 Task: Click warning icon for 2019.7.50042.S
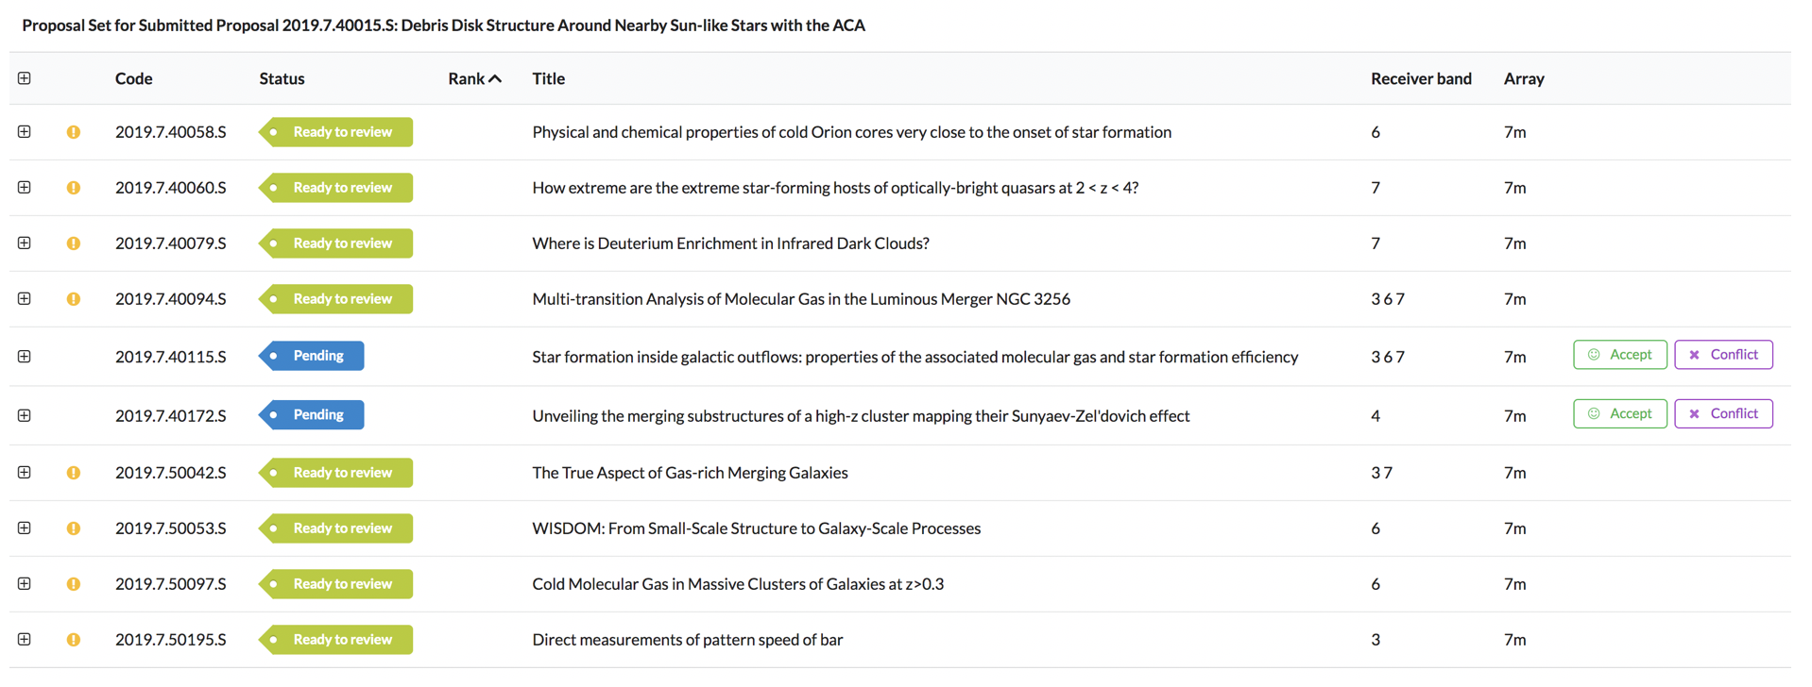point(73,473)
